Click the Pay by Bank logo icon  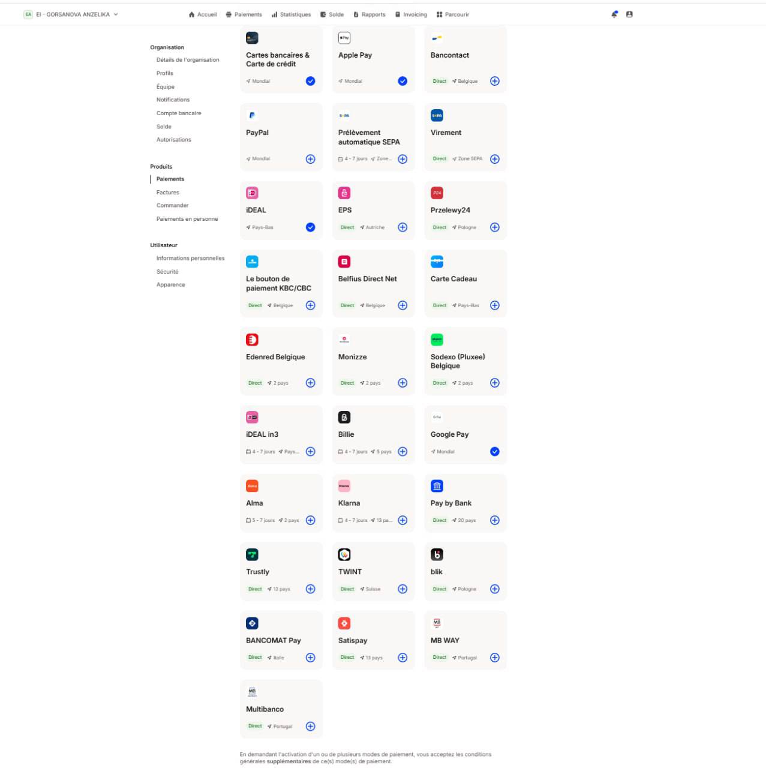tap(437, 486)
